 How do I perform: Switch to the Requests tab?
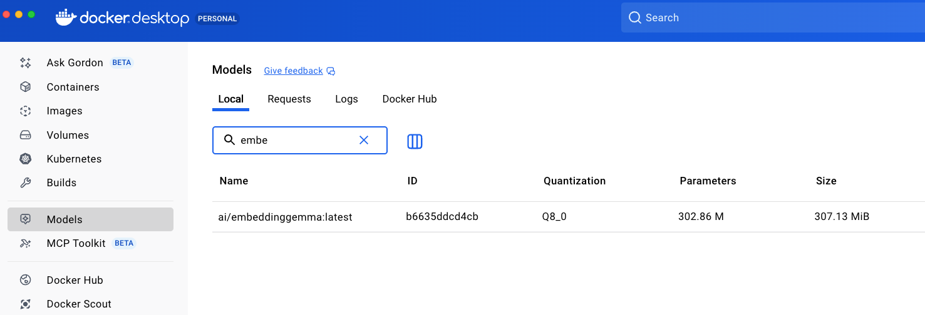[x=289, y=99]
